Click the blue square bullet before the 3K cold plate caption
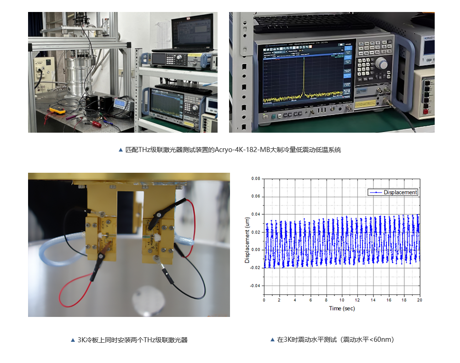The height and width of the screenshot is (363, 460). click(x=73, y=340)
